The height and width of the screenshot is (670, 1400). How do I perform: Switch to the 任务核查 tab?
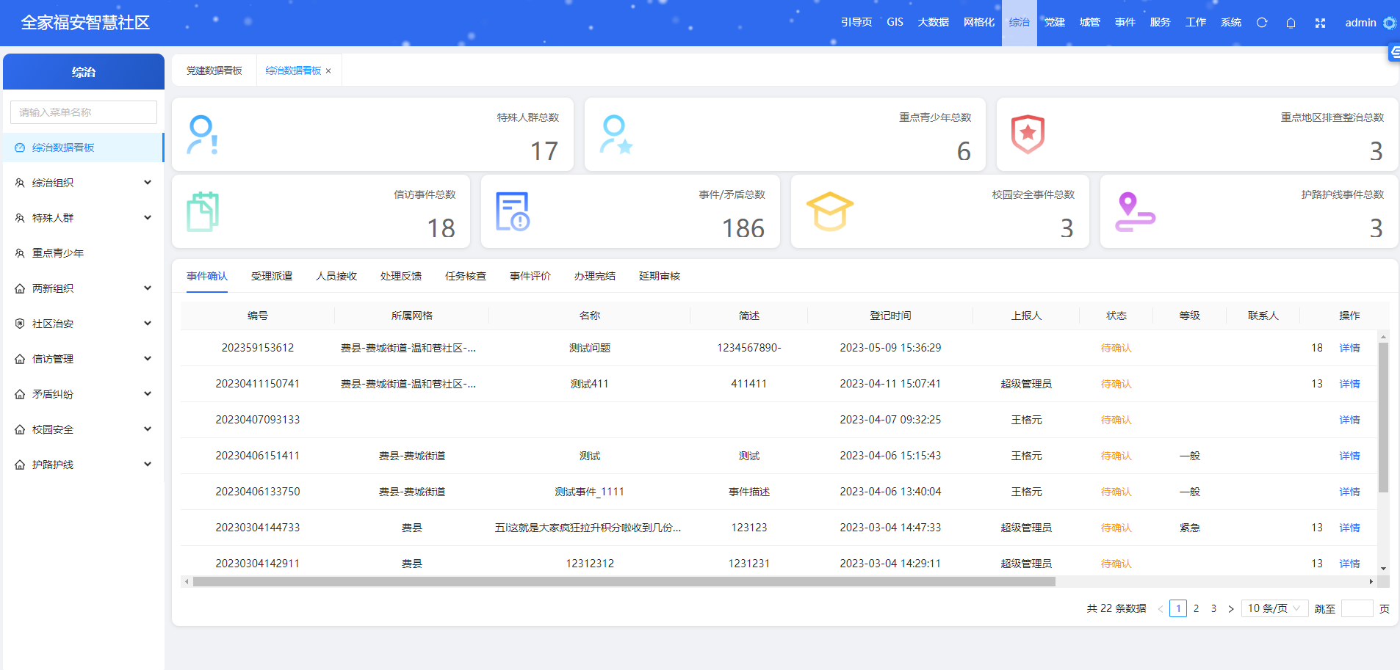(x=466, y=276)
